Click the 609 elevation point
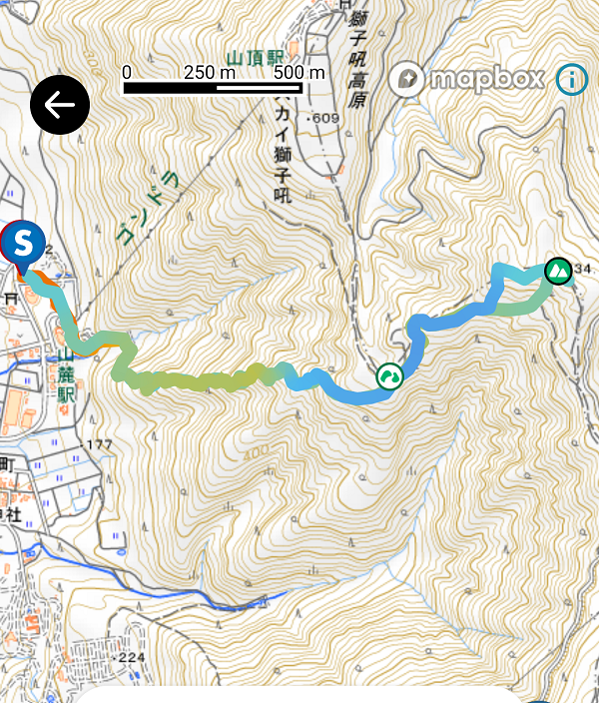This screenshot has height=703, width=599. point(323,119)
